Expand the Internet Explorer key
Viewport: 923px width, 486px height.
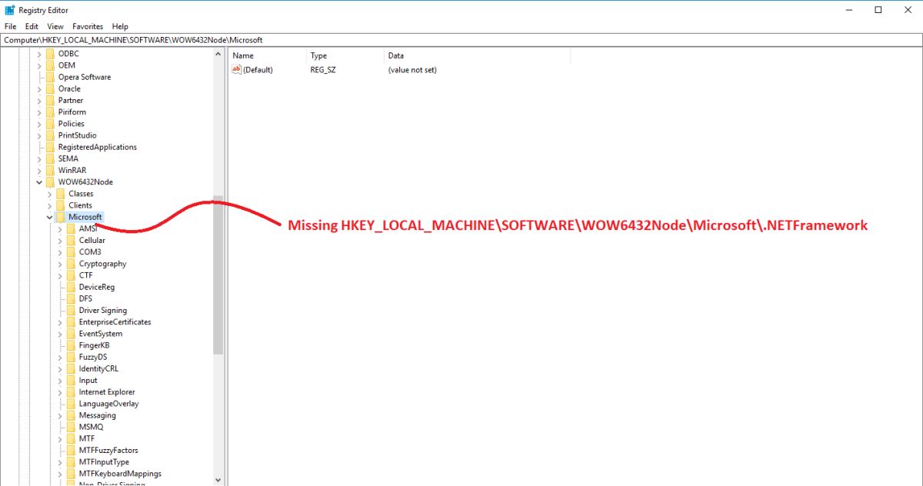(60, 392)
